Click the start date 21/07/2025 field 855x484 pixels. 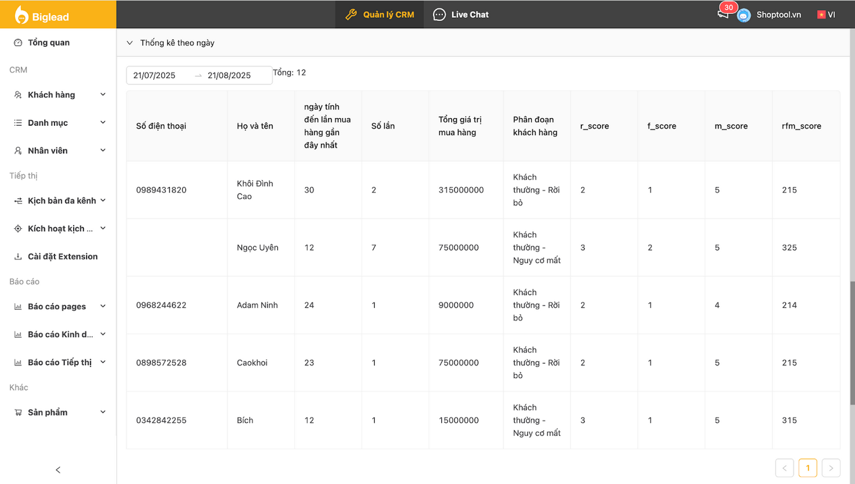pyautogui.click(x=154, y=75)
